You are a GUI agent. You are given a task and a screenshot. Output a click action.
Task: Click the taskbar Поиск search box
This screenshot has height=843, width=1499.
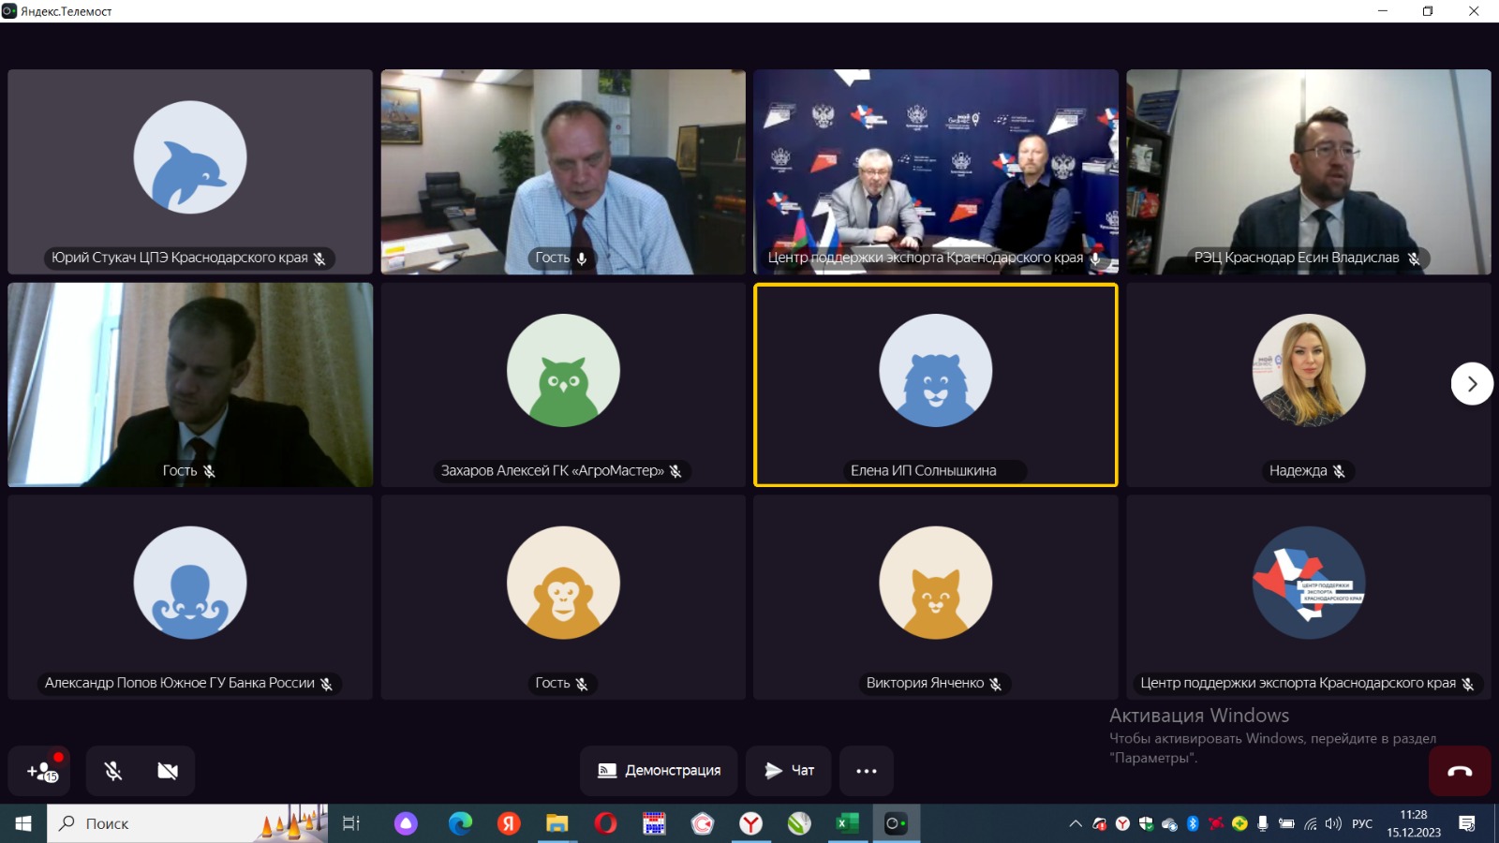(187, 823)
